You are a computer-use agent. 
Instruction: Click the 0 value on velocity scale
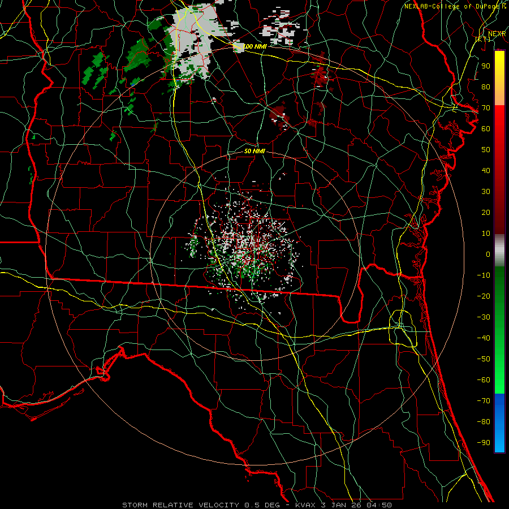488,255
